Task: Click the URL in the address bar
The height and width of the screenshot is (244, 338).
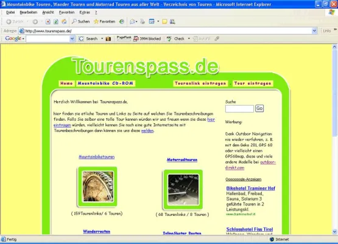Action: point(48,31)
